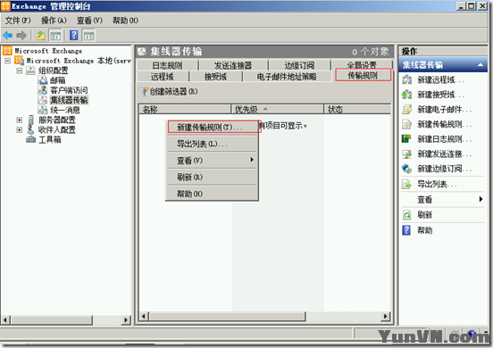493x348 pixels.
Task: Switch to the 全局设置 tab
Action: tap(362, 65)
